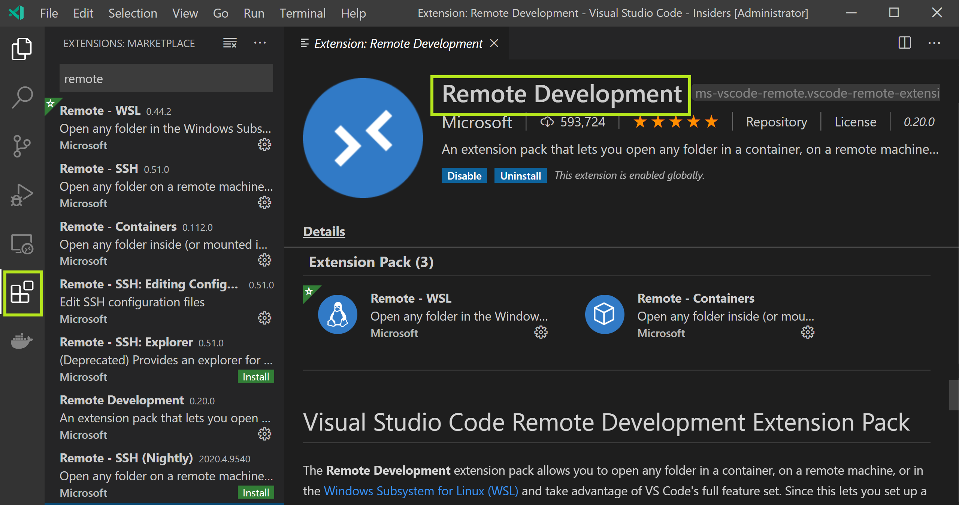Select the Extension: Remote Development tab
Viewport: 959px width, 505px height.
pyautogui.click(x=398, y=43)
